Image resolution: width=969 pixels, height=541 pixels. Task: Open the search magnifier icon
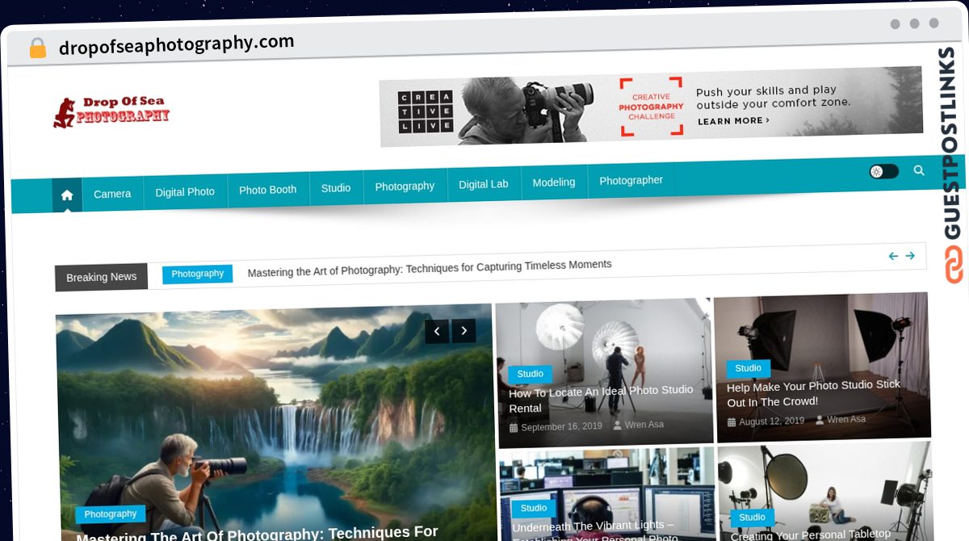tap(919, 170)
